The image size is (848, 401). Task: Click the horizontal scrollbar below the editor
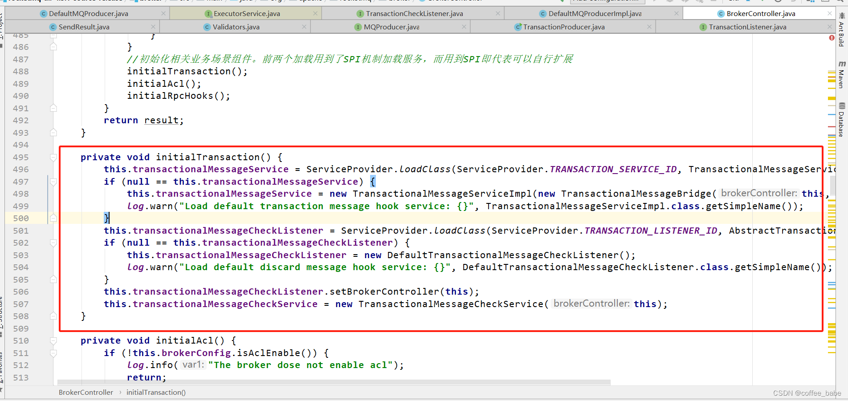point(334,382)
